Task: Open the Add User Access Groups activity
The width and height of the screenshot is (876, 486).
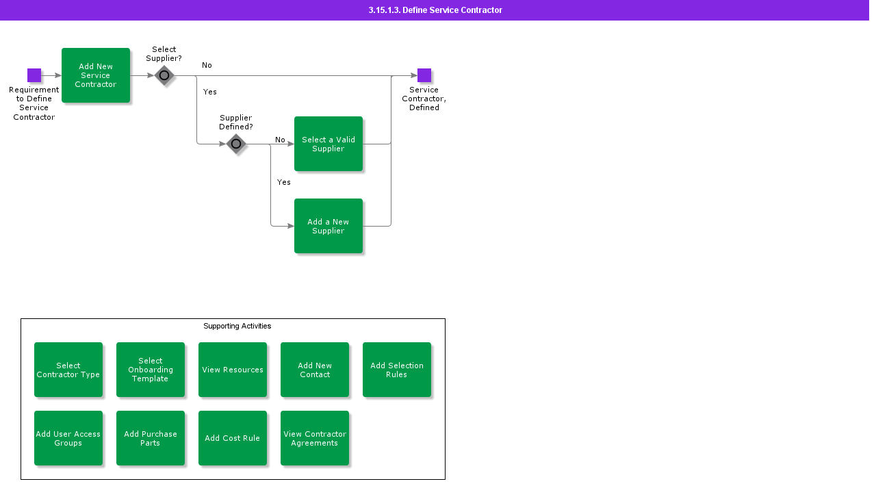Action: [x=68, y=438]
